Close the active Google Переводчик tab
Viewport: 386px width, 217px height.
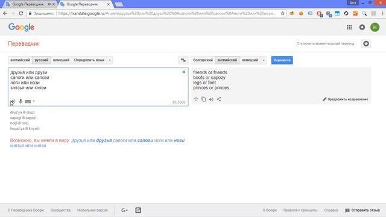[x=109, y=4]
